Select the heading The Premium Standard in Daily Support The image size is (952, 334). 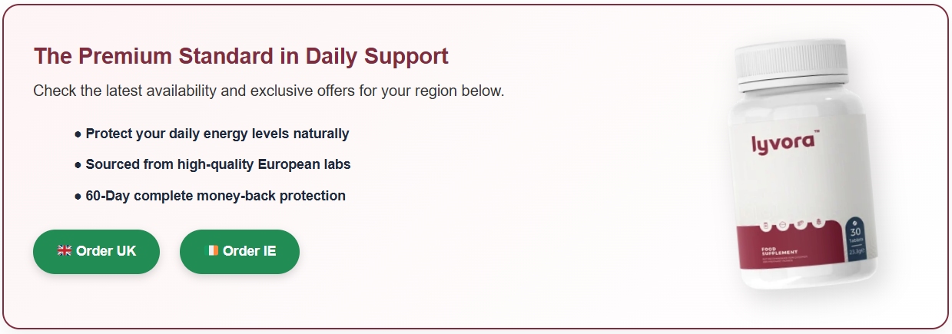[x=240, y=56]
